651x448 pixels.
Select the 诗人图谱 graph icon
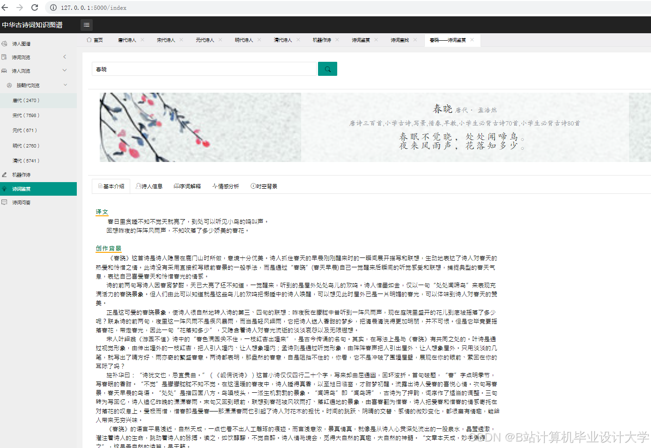[5, 43]
